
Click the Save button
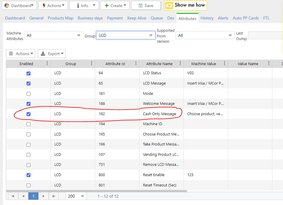point(146,6)
